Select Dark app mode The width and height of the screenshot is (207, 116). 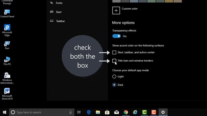coord(114,85)
